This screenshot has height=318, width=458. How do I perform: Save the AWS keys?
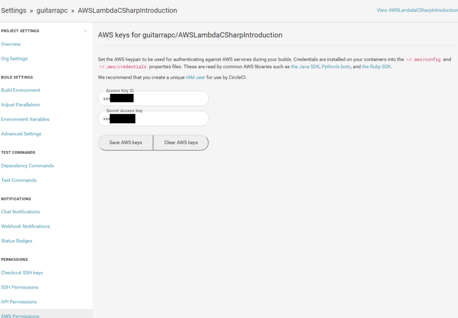(126, 143)
